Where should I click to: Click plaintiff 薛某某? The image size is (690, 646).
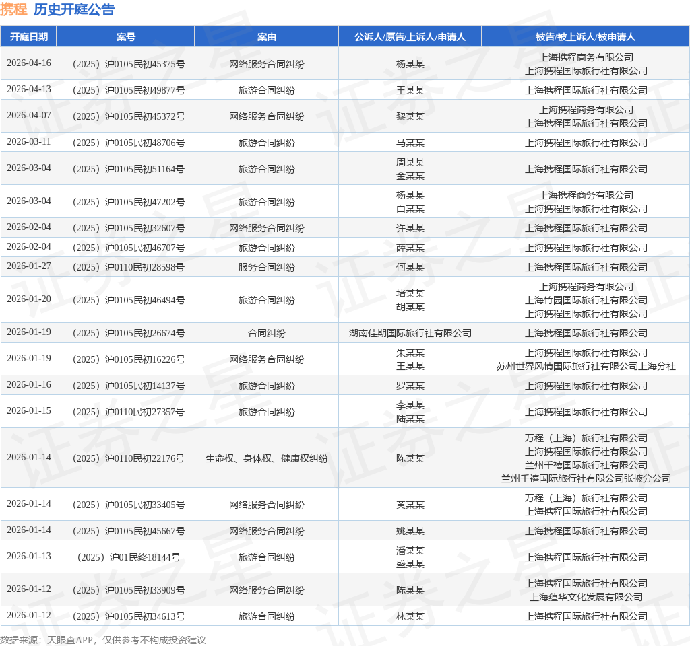tap(410, 248)
